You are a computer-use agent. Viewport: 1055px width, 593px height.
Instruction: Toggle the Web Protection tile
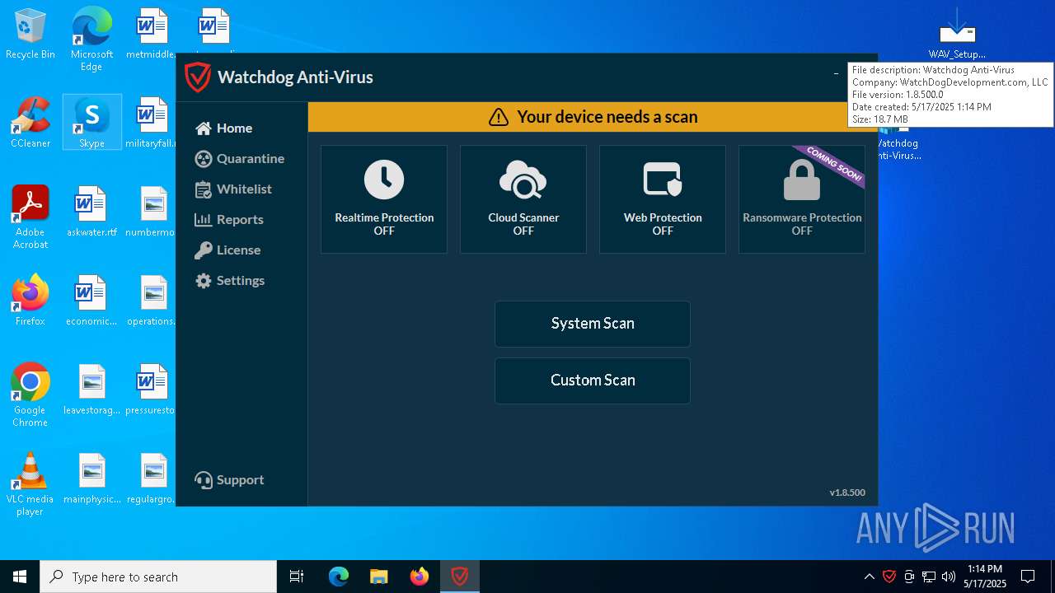point(663,199)
